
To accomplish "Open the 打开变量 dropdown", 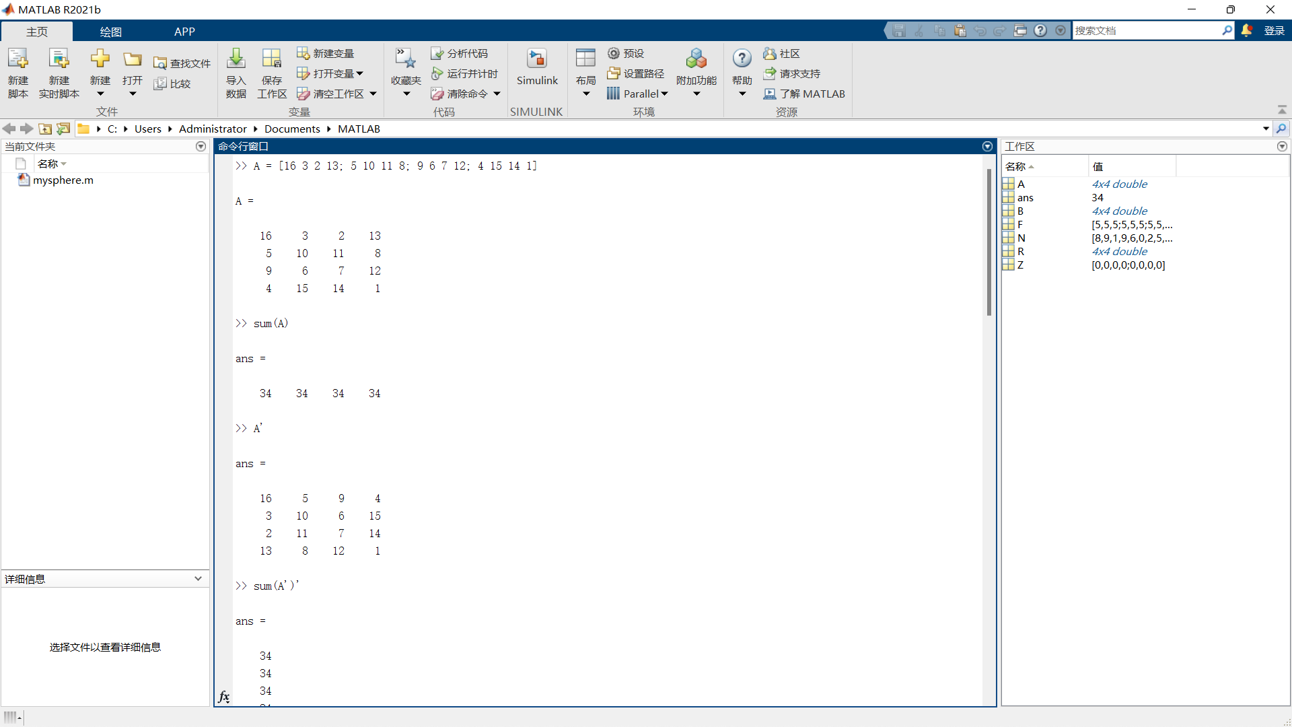I will pyautogui.click(x=359, y=73).
